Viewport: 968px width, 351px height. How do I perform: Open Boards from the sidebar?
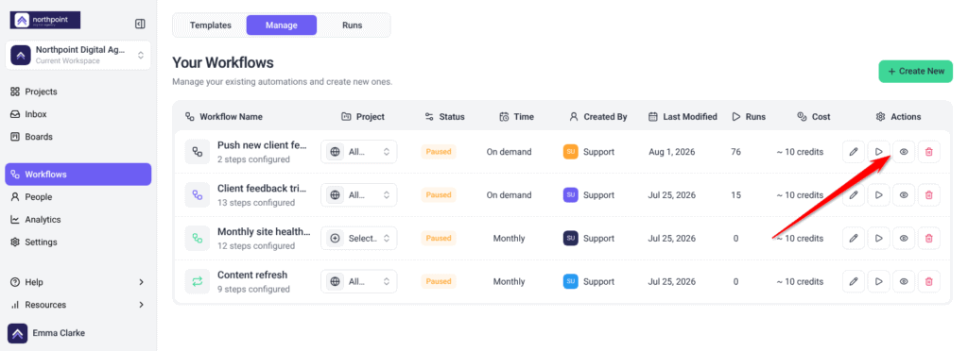[78, 137]
